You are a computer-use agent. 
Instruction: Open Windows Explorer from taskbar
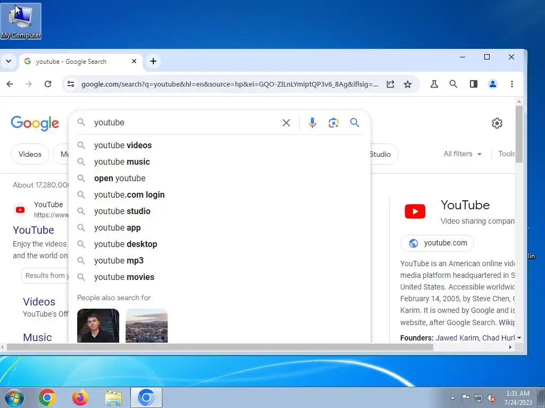coord(113,398)
